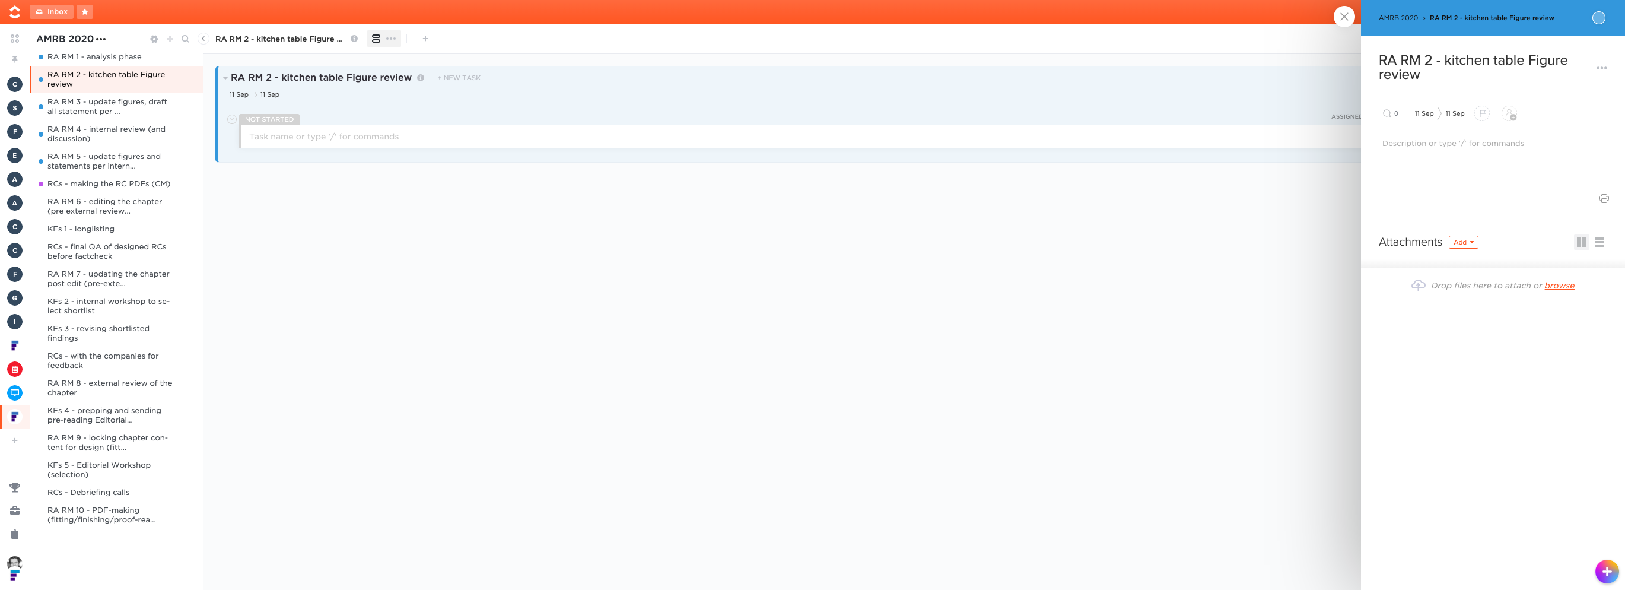Open RA RM 1 - analysis phase list
The width and height of the screenshot is (1625, 590).
tap(94, 57)
